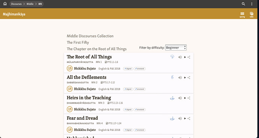Screen dimensions: 259x138
Task: Open The Root of All Things sutta
Action: (x=89, y=57)
